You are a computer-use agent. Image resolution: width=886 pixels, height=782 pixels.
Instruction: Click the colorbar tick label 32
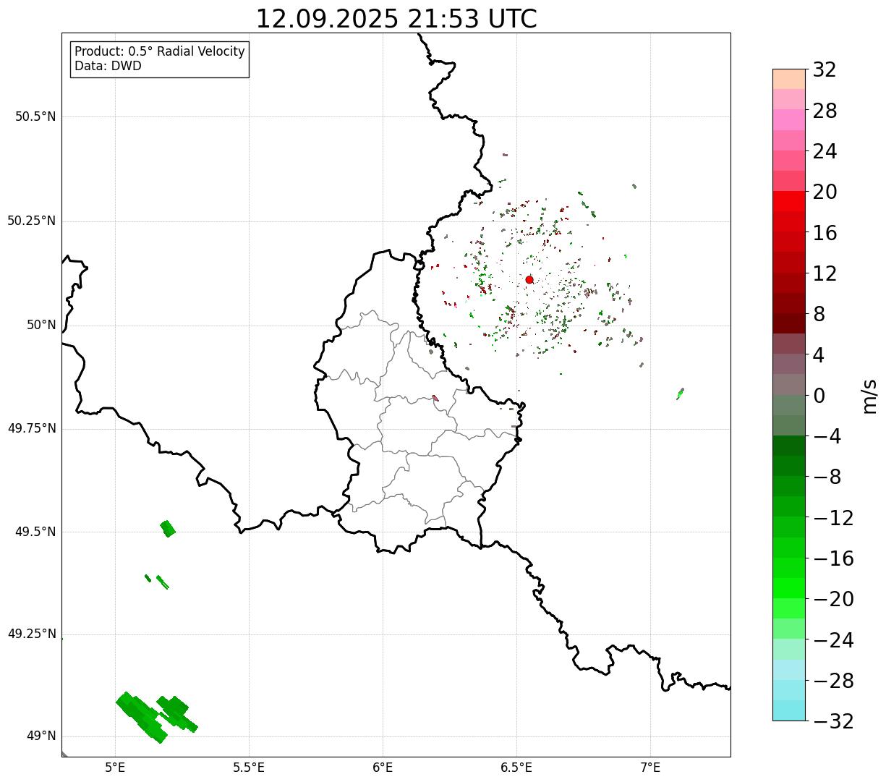pyautogui.click(x=825, y=70)
